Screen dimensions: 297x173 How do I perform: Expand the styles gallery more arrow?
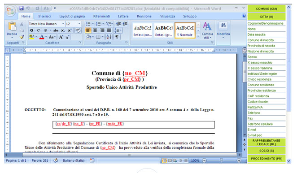(x=198, y=36)
